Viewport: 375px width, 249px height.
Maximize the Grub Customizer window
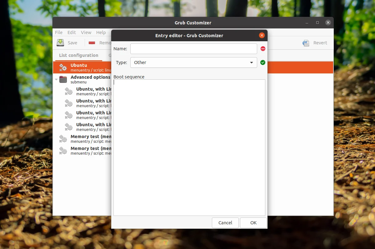[x=317, y=22]
